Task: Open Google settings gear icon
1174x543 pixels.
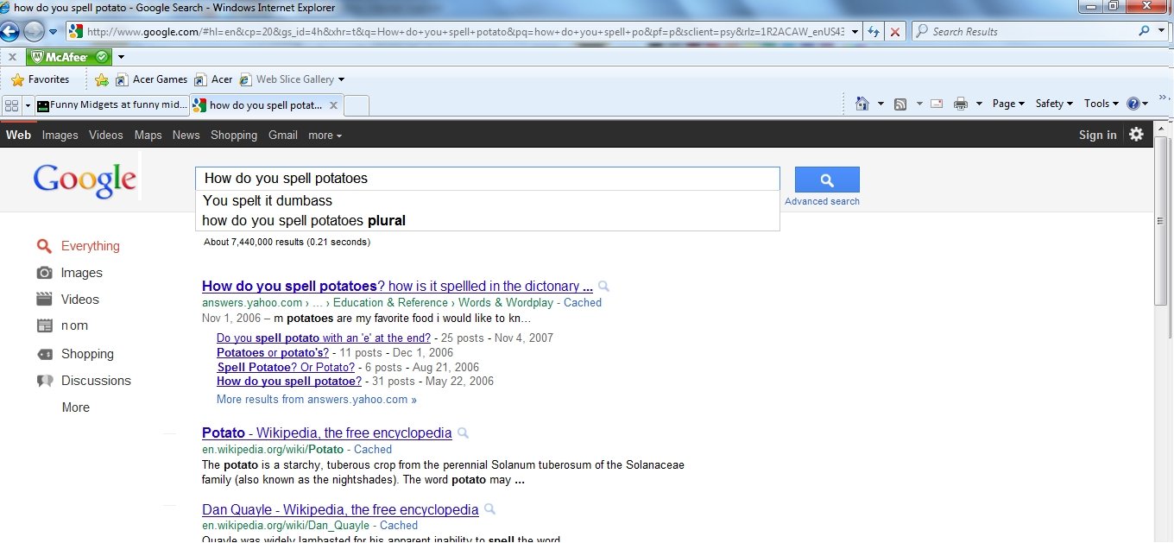Action: coord(1136,134)
